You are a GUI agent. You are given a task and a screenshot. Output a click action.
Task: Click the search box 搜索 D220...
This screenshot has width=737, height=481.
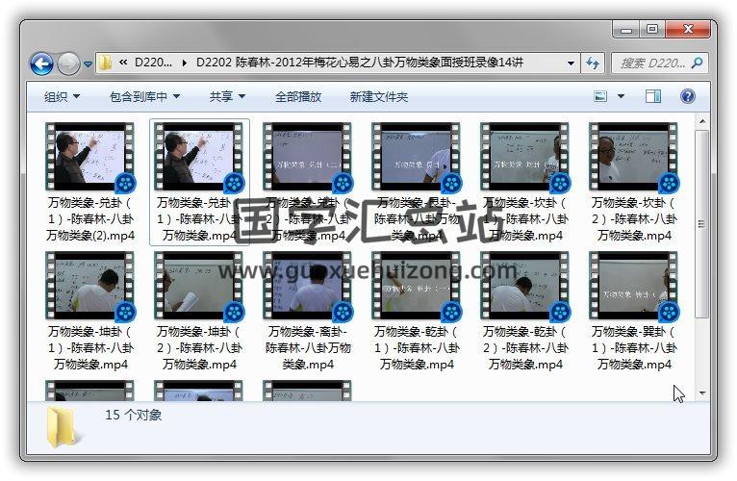click(x=653, y=63)
